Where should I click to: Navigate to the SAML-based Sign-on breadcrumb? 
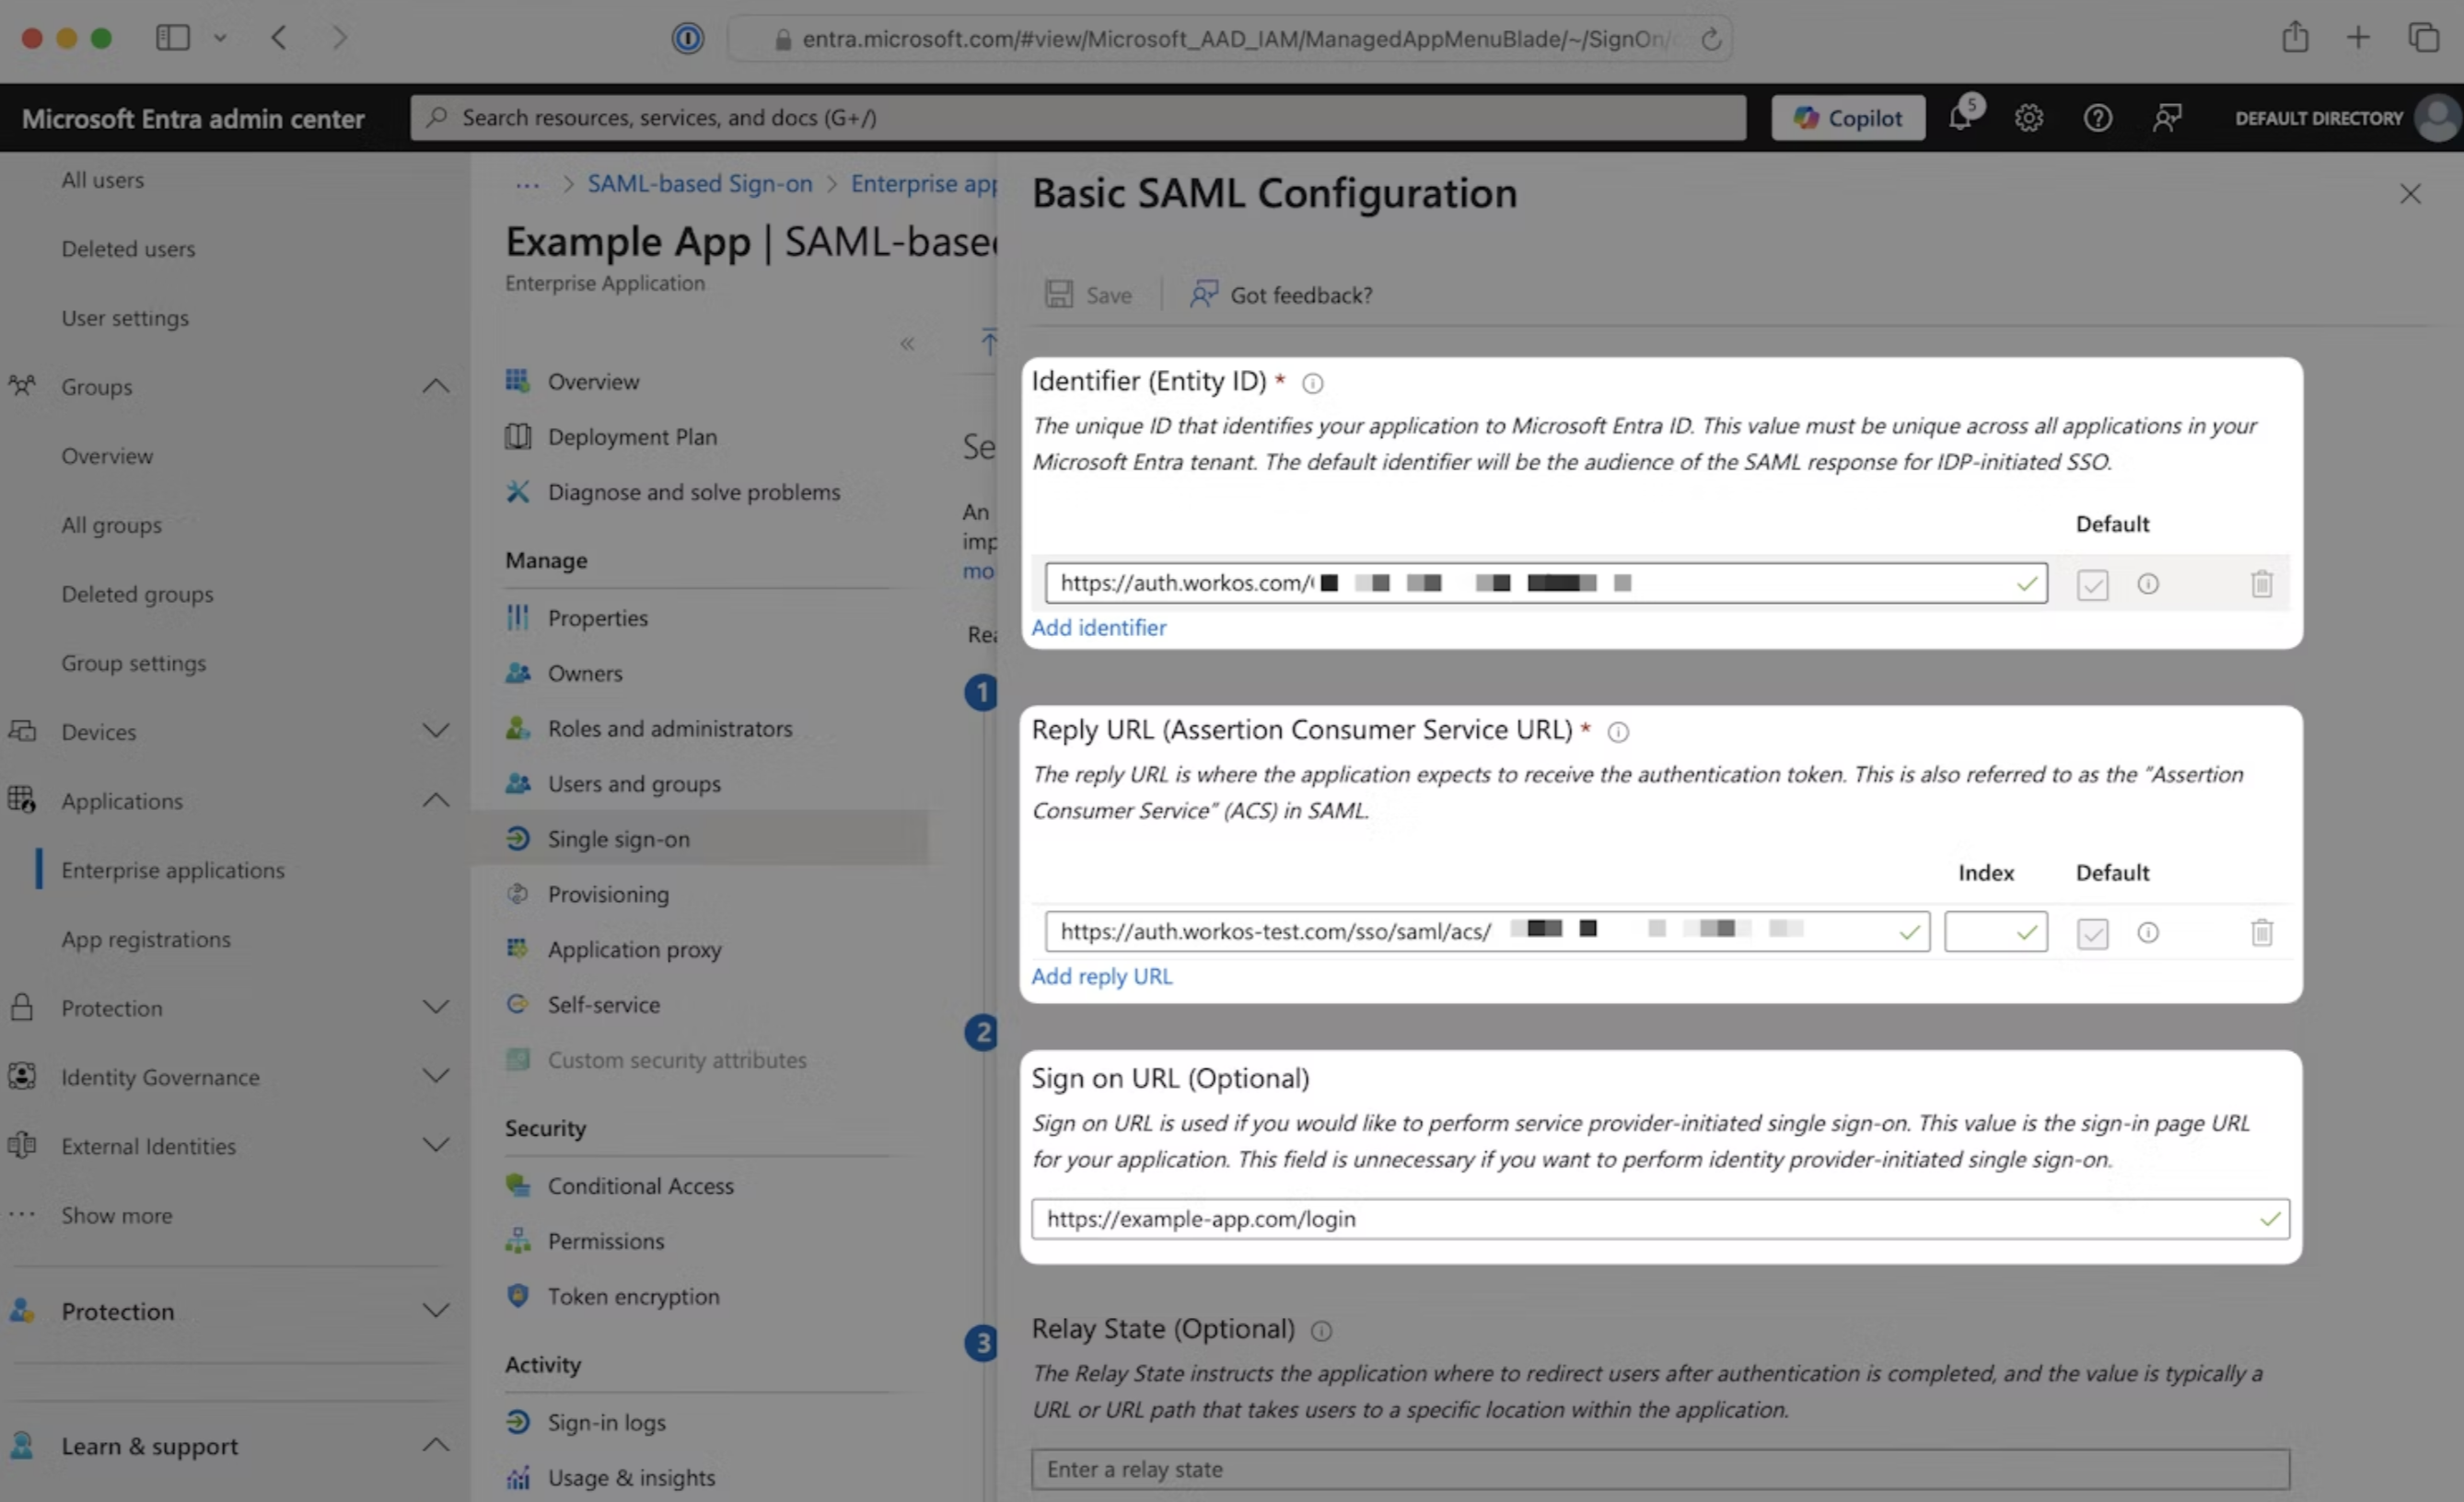pos(698,183)
